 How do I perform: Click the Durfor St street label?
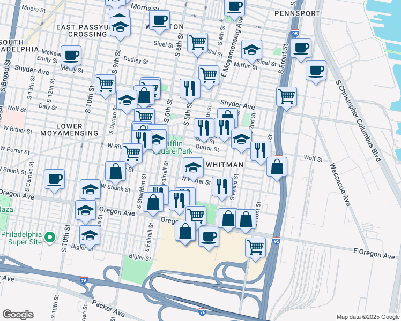[x=207, y=148]
